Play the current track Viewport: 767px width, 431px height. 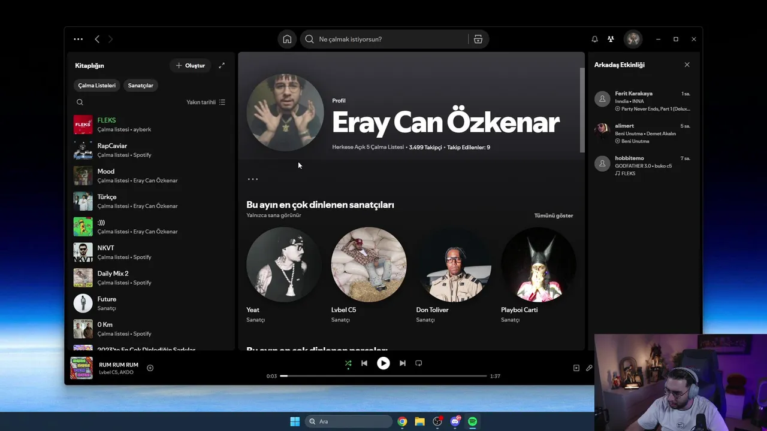pos(383,363)
